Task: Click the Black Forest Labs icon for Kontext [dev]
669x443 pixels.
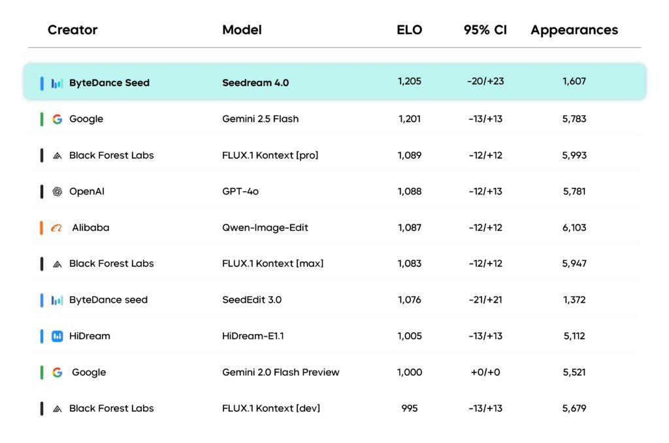Action: coord(57,408)
